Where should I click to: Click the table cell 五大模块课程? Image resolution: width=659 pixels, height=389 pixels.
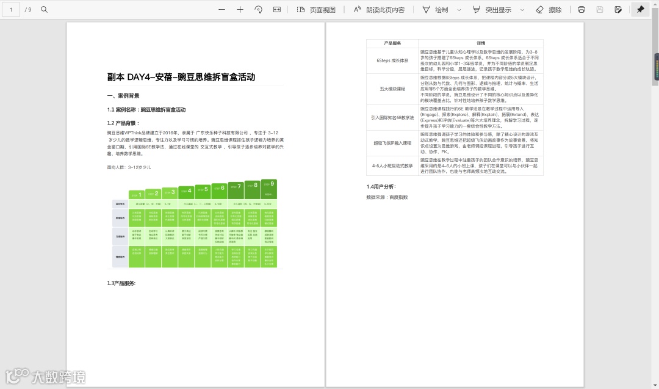click(392, 89)
